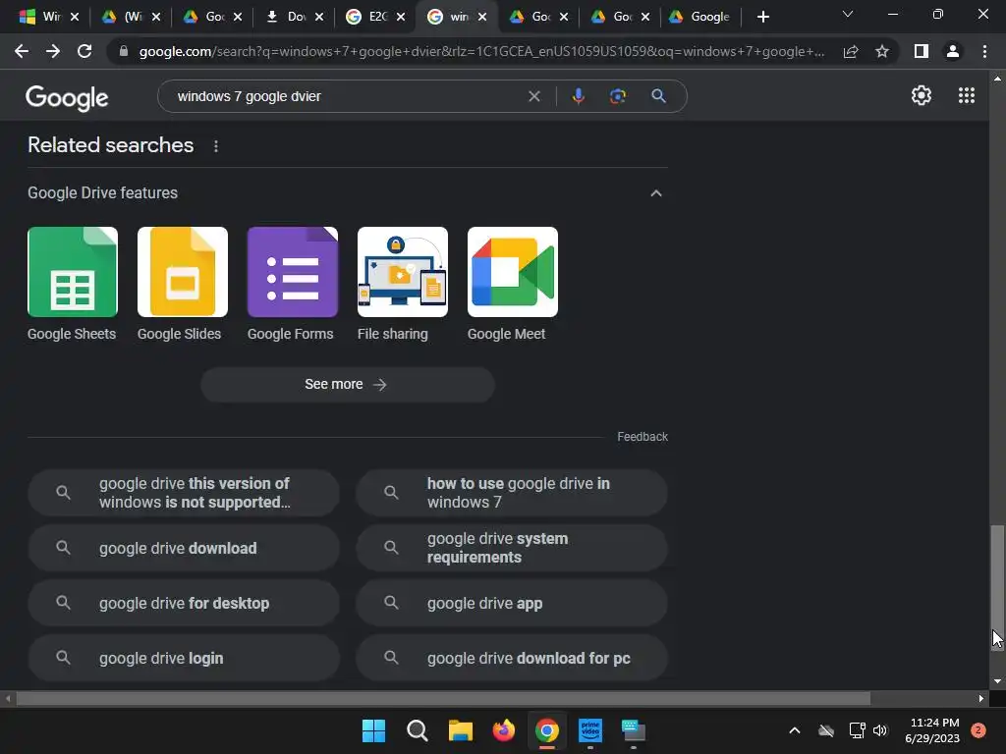Image resolution: width=1006 pixels, height=754 pixels.
Task: Click the scroll down arrow
Action: coord(997,681)
